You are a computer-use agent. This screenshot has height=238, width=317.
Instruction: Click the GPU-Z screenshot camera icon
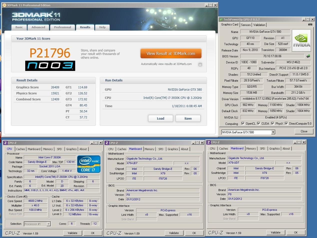coord(310,24)
